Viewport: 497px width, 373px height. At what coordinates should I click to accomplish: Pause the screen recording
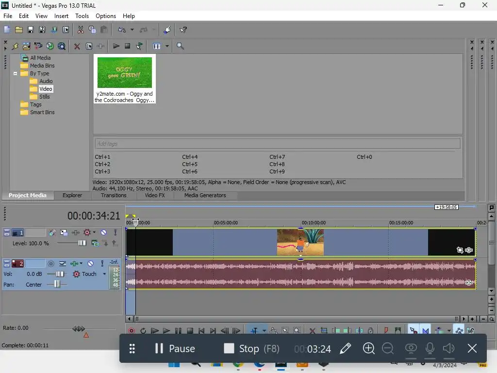(175, 349)
